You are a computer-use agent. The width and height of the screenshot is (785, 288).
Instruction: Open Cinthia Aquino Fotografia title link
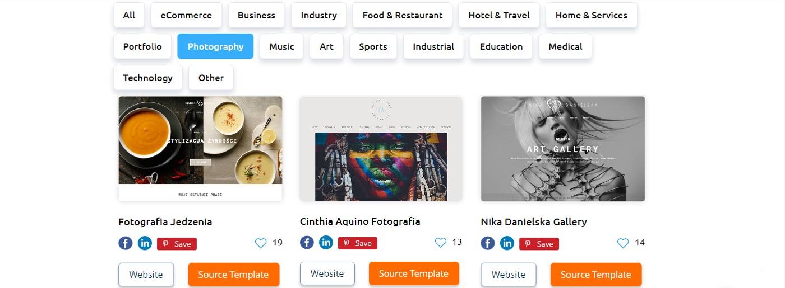360,221
